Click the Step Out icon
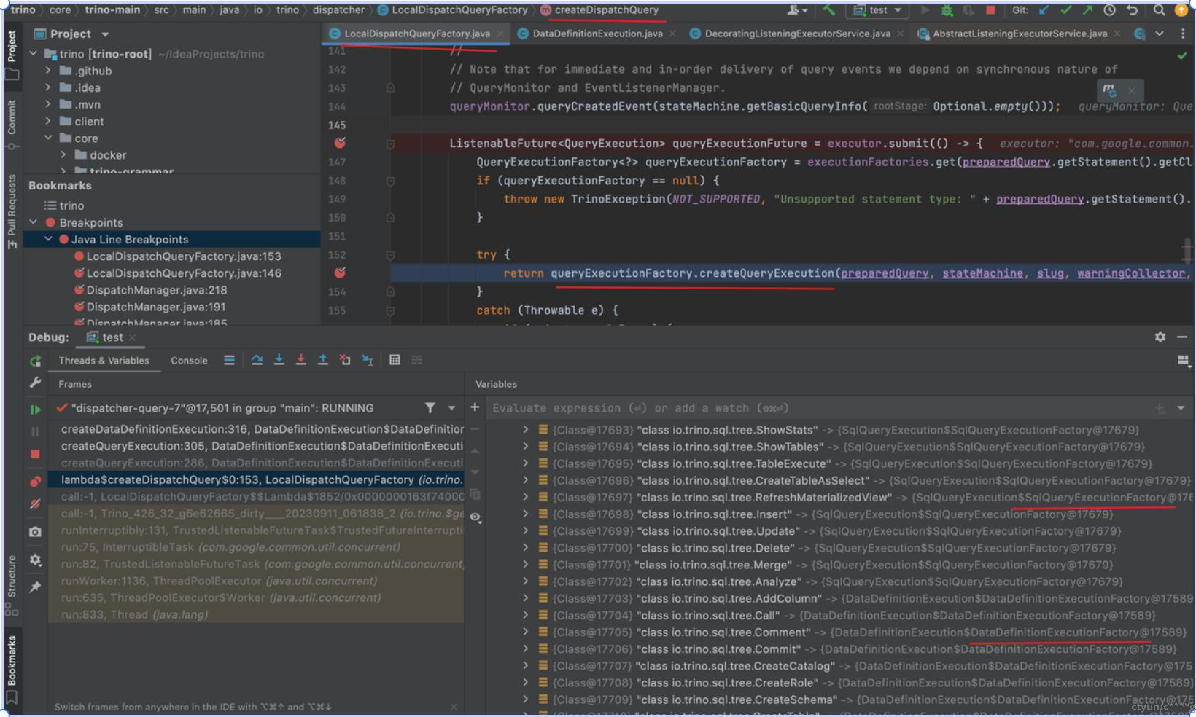 point(322,360)
